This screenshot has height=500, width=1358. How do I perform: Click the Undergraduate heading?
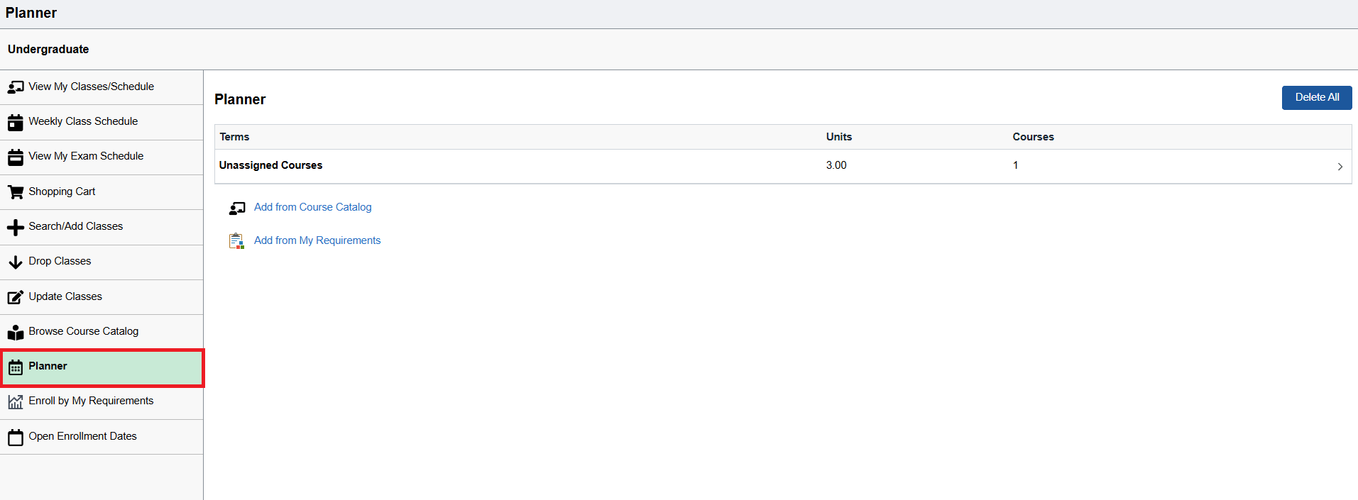click(48, 49)
